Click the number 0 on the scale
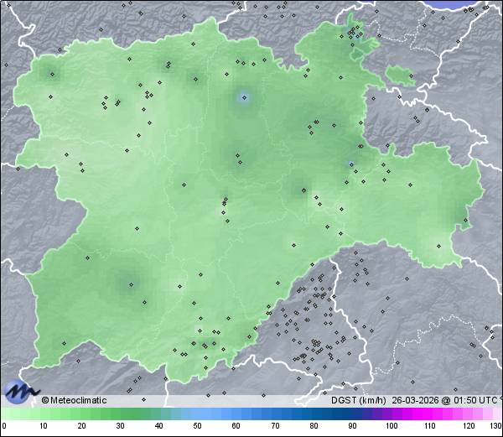This screenshot has width=503, height=437. pos(4,427)
